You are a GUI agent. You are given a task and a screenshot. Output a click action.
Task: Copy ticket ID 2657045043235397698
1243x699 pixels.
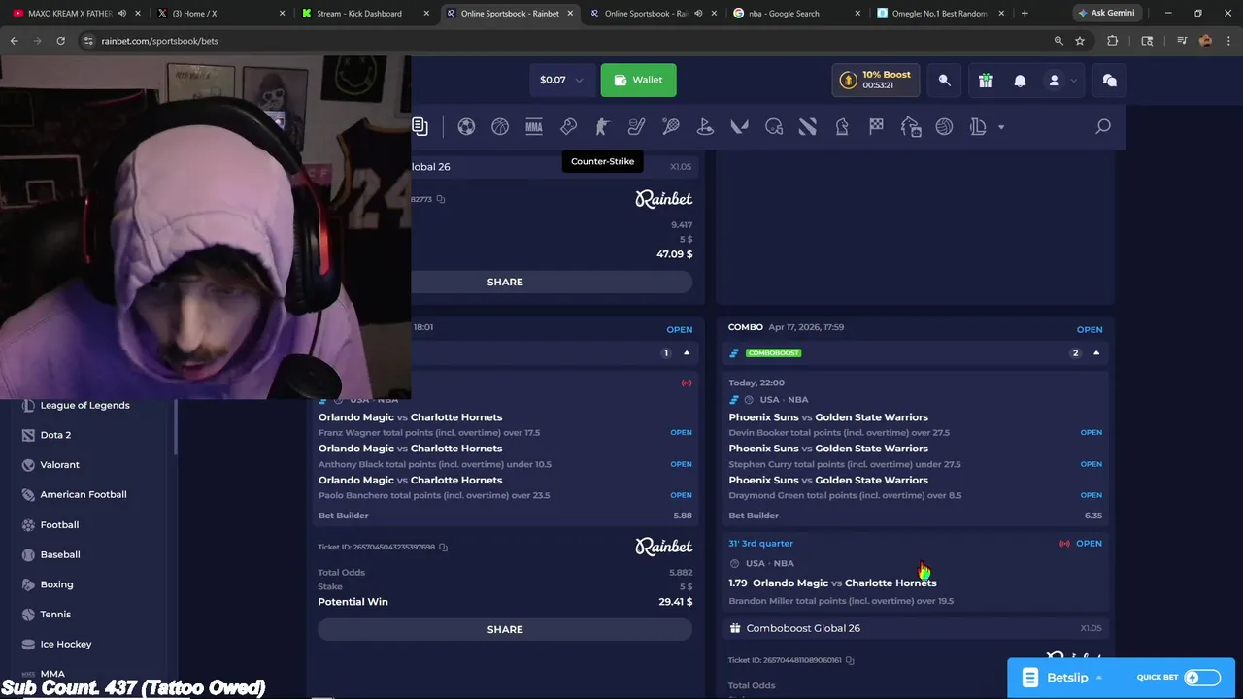click(443, 547)
